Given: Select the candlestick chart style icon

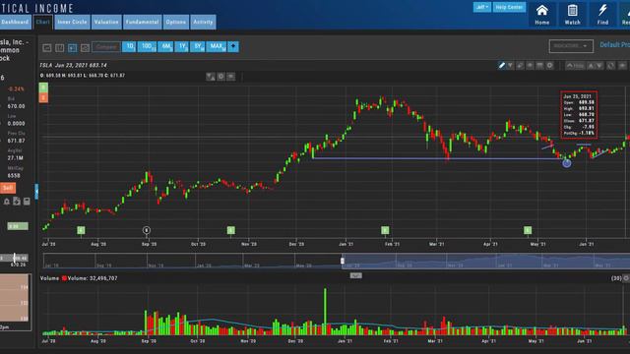Looking at the screenshot, I should (72, 48).
